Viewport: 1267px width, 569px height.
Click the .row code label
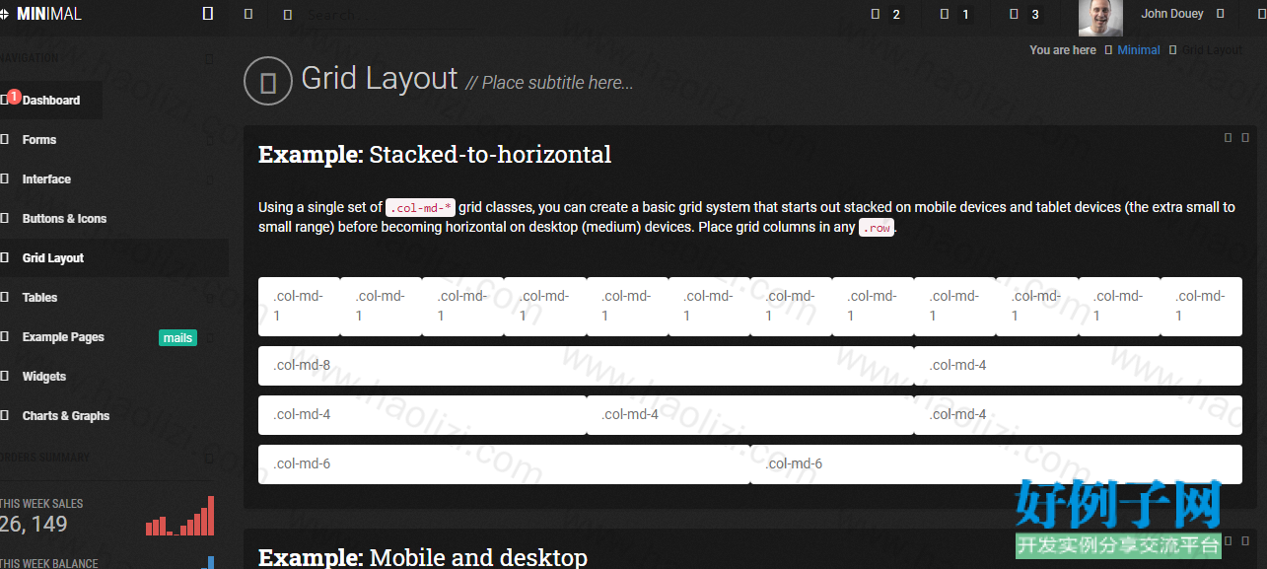coord(877,227)
